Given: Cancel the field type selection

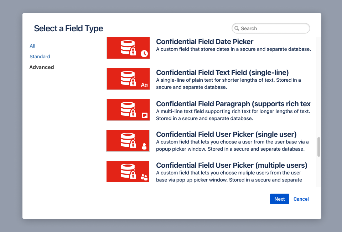Looking at the screenshot, I should [x=301, y=199].
